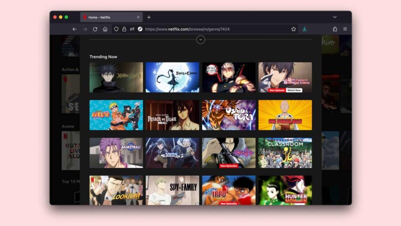Click the Action & row label behind overlay
Image resolution: width=401 pixels, height=226 pixels.
[x=70, y=69]
